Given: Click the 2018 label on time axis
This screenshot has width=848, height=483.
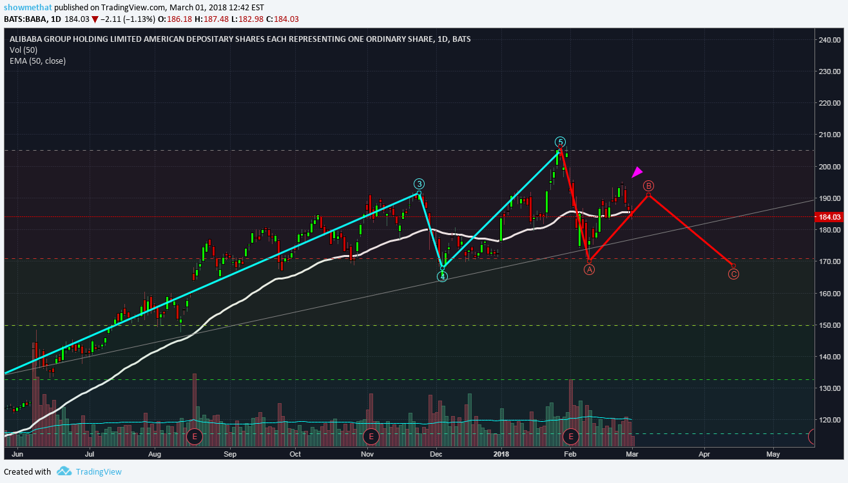Looking at the screenshot, I should (x=502, y=454).
